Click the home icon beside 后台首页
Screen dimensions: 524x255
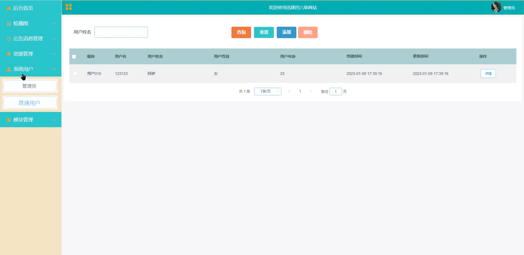(9, 8)
